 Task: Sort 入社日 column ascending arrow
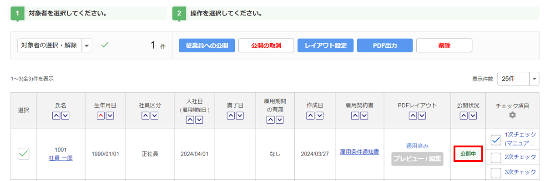pos(190,120)
